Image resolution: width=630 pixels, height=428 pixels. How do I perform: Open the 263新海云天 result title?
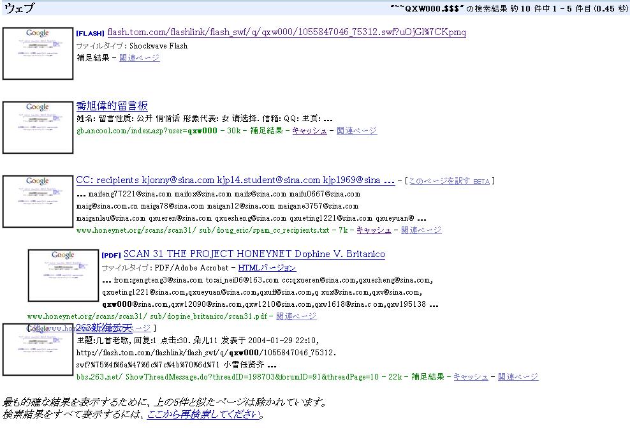tap(104, 327)
